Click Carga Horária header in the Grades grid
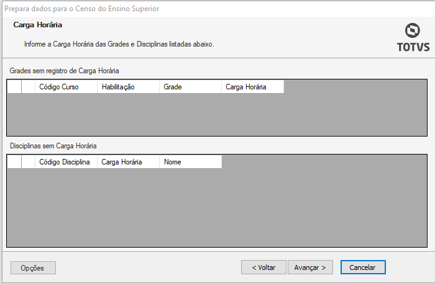 click(x=252, y=87)
